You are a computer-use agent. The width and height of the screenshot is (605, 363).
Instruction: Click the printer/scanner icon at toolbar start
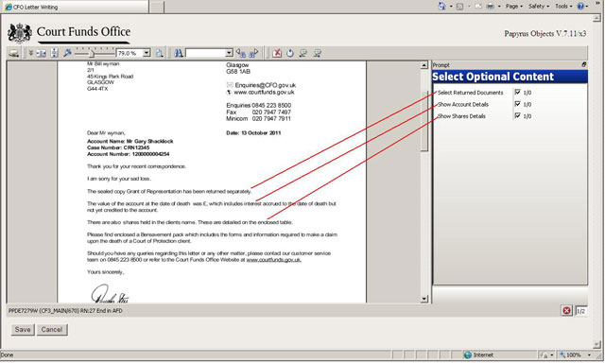[x=14, y=53]
